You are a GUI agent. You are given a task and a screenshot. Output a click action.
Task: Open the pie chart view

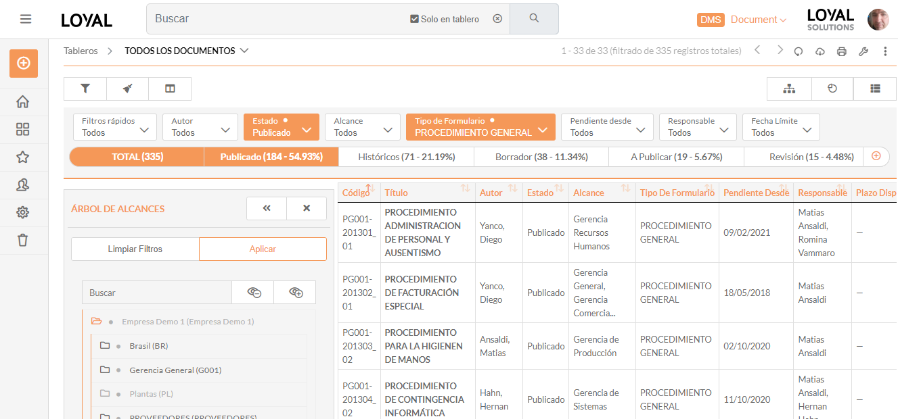(831, 89)
